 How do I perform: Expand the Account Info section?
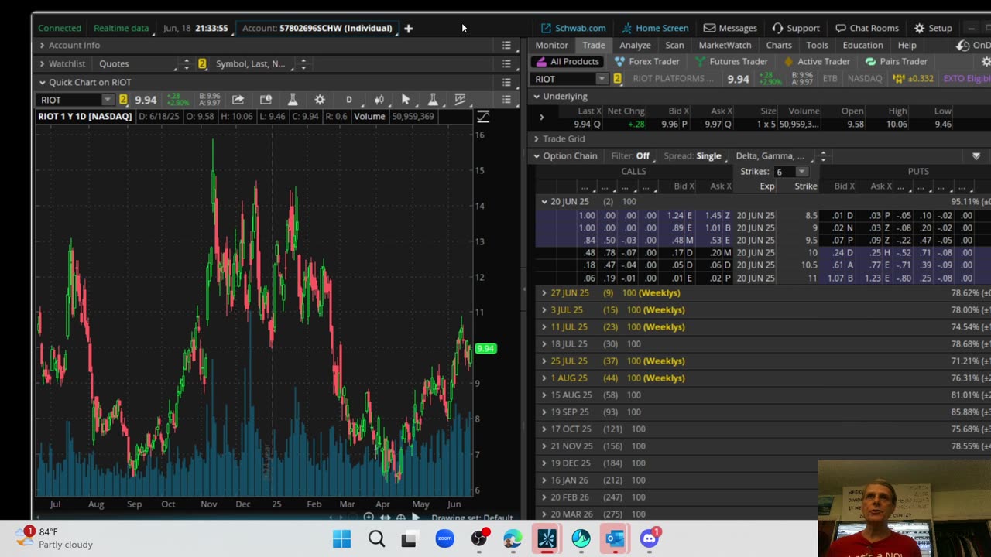(x=74, y=46)
